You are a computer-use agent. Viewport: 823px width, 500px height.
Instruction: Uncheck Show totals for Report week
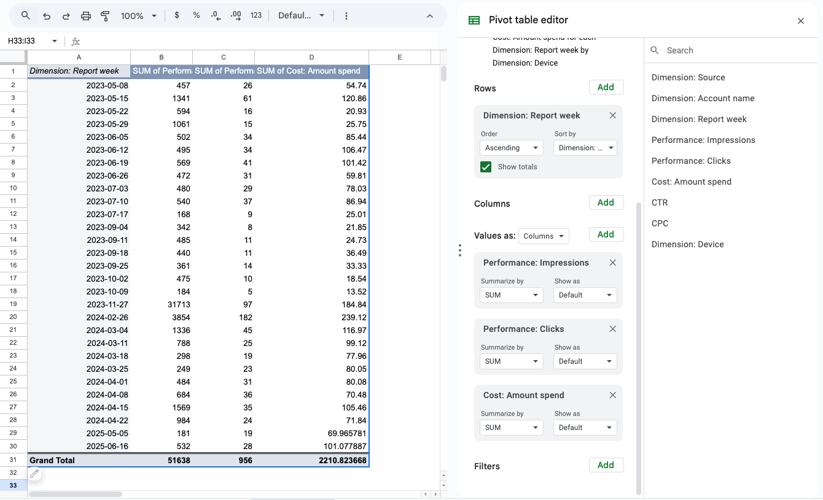click(x=486, y=166)
